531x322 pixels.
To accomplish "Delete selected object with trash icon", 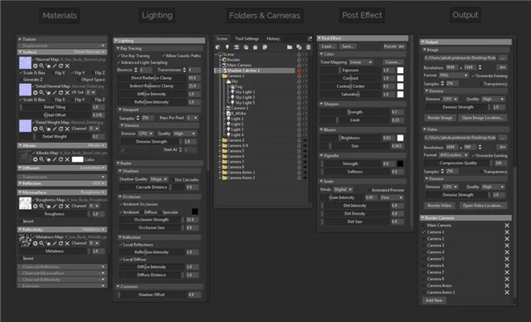I will click(308, 47).
